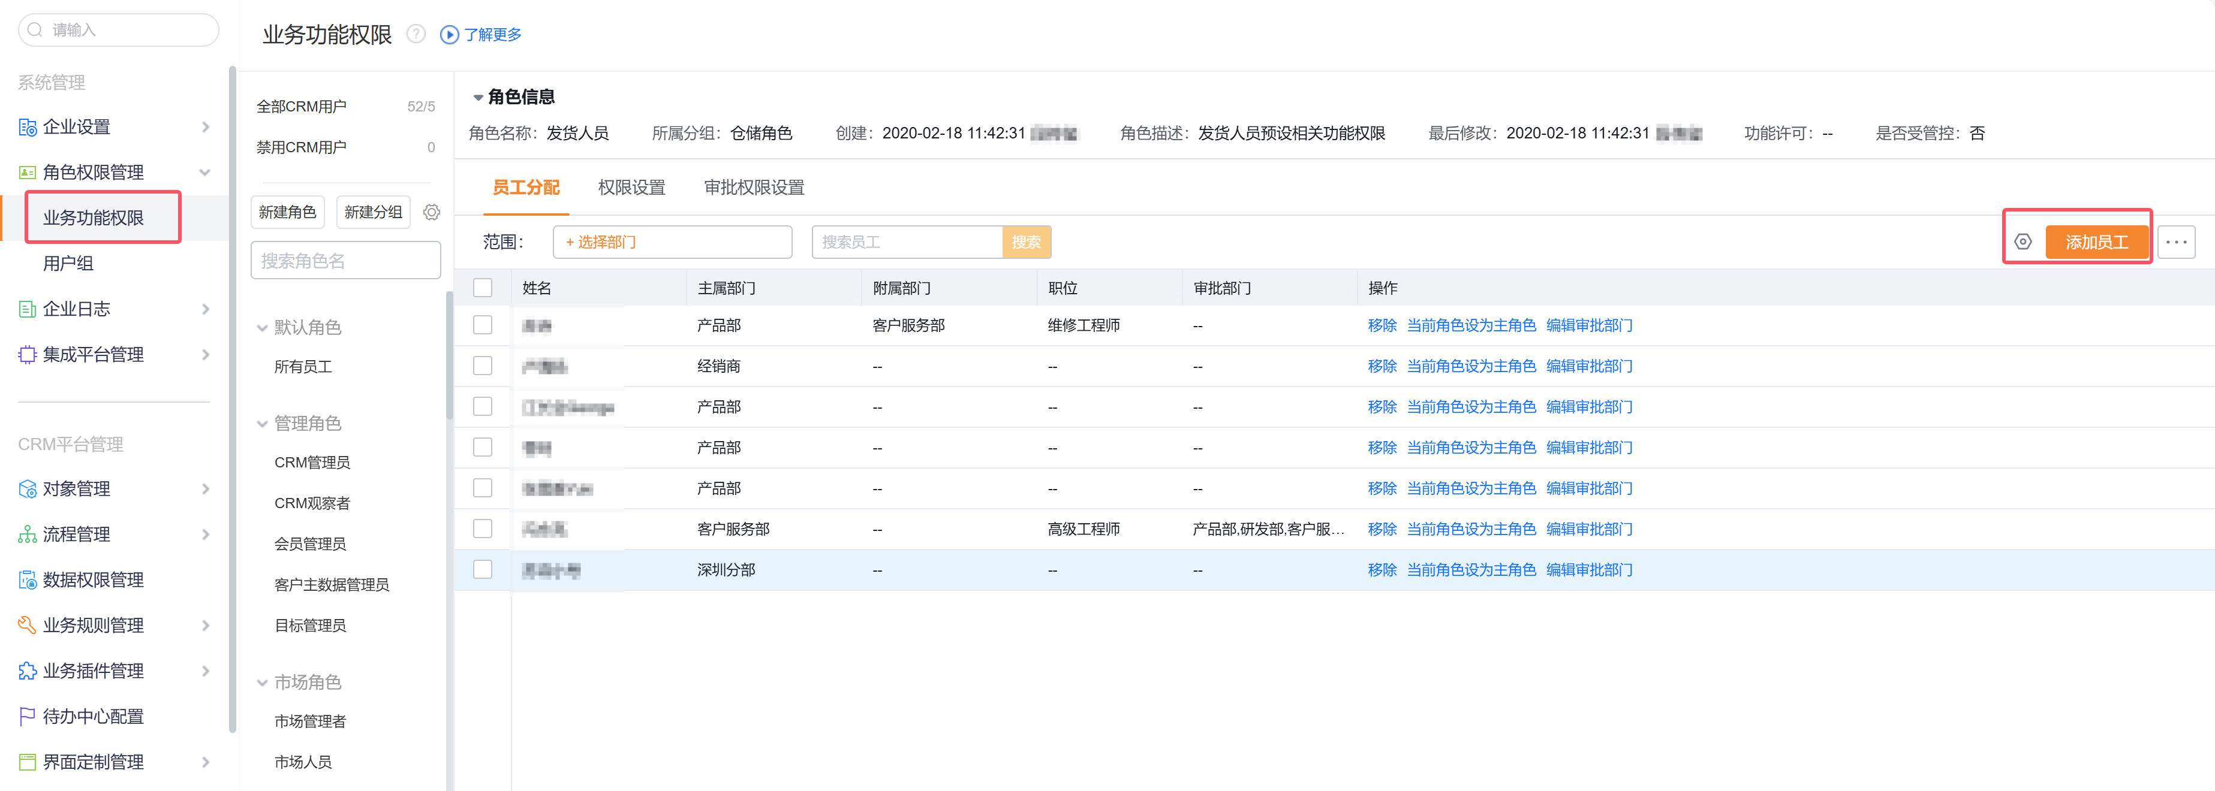Open 对象管理 from the sidebar

(77, 489)
